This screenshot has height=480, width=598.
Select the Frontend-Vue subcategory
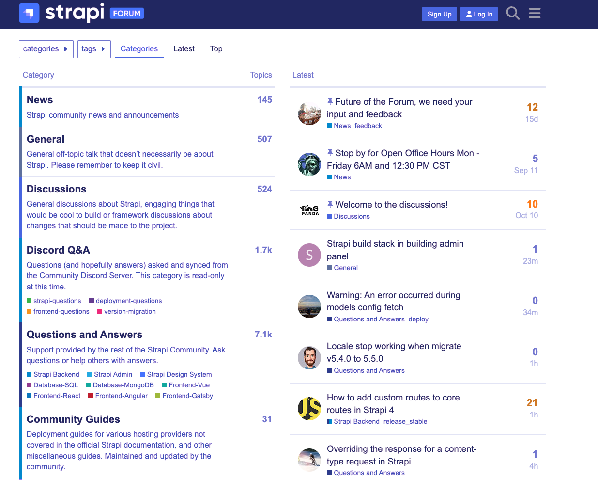[185, 385]
